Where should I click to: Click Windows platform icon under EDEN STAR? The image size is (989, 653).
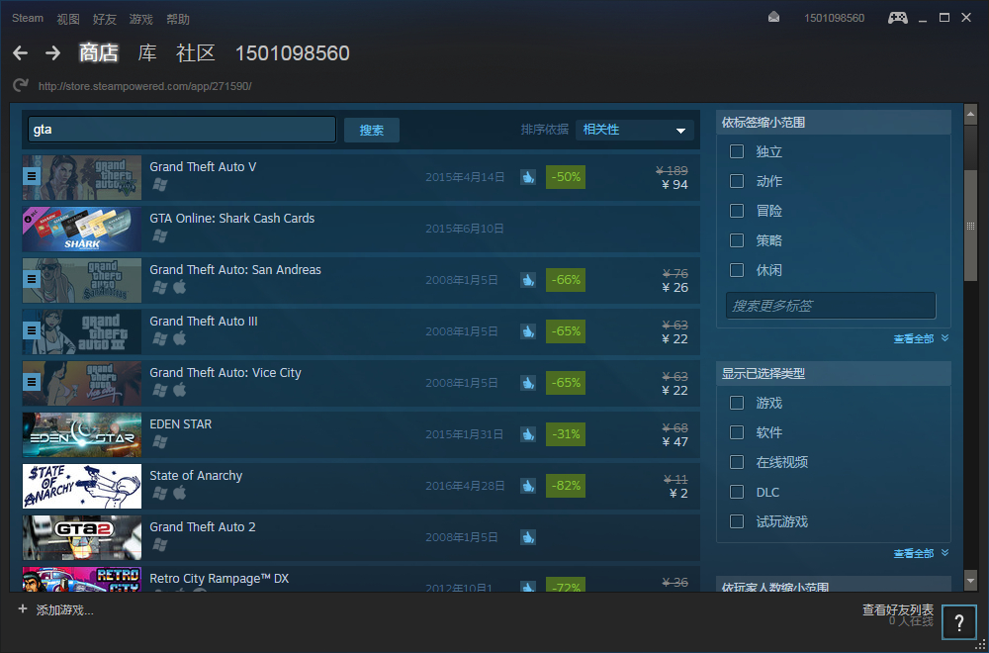(160, 442)
